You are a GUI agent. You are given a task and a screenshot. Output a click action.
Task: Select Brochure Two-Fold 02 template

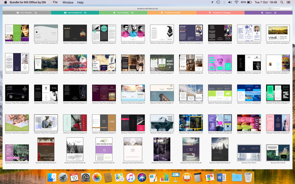(x=278, y=153)
